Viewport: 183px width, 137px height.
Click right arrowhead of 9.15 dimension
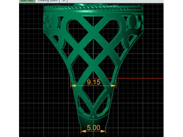coord(113,86)
